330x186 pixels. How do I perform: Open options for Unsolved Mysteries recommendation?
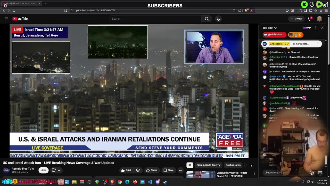pos(254,173)
